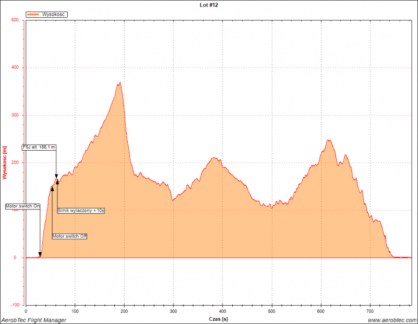Click the "Motor switch Off" annotation label
This screenshot has height=324, width=418.
coord(69,237)
